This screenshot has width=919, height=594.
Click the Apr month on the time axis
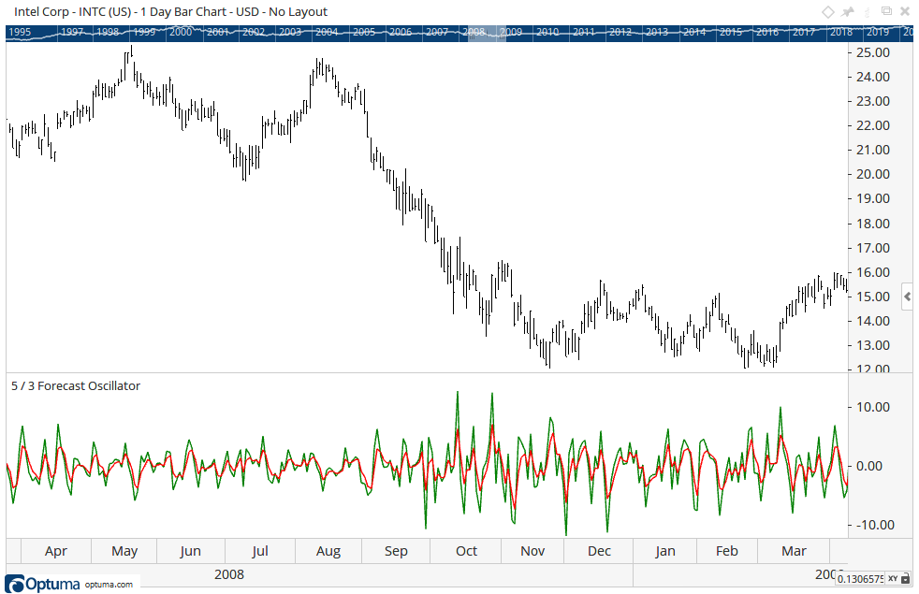click(x=55, y=551)
